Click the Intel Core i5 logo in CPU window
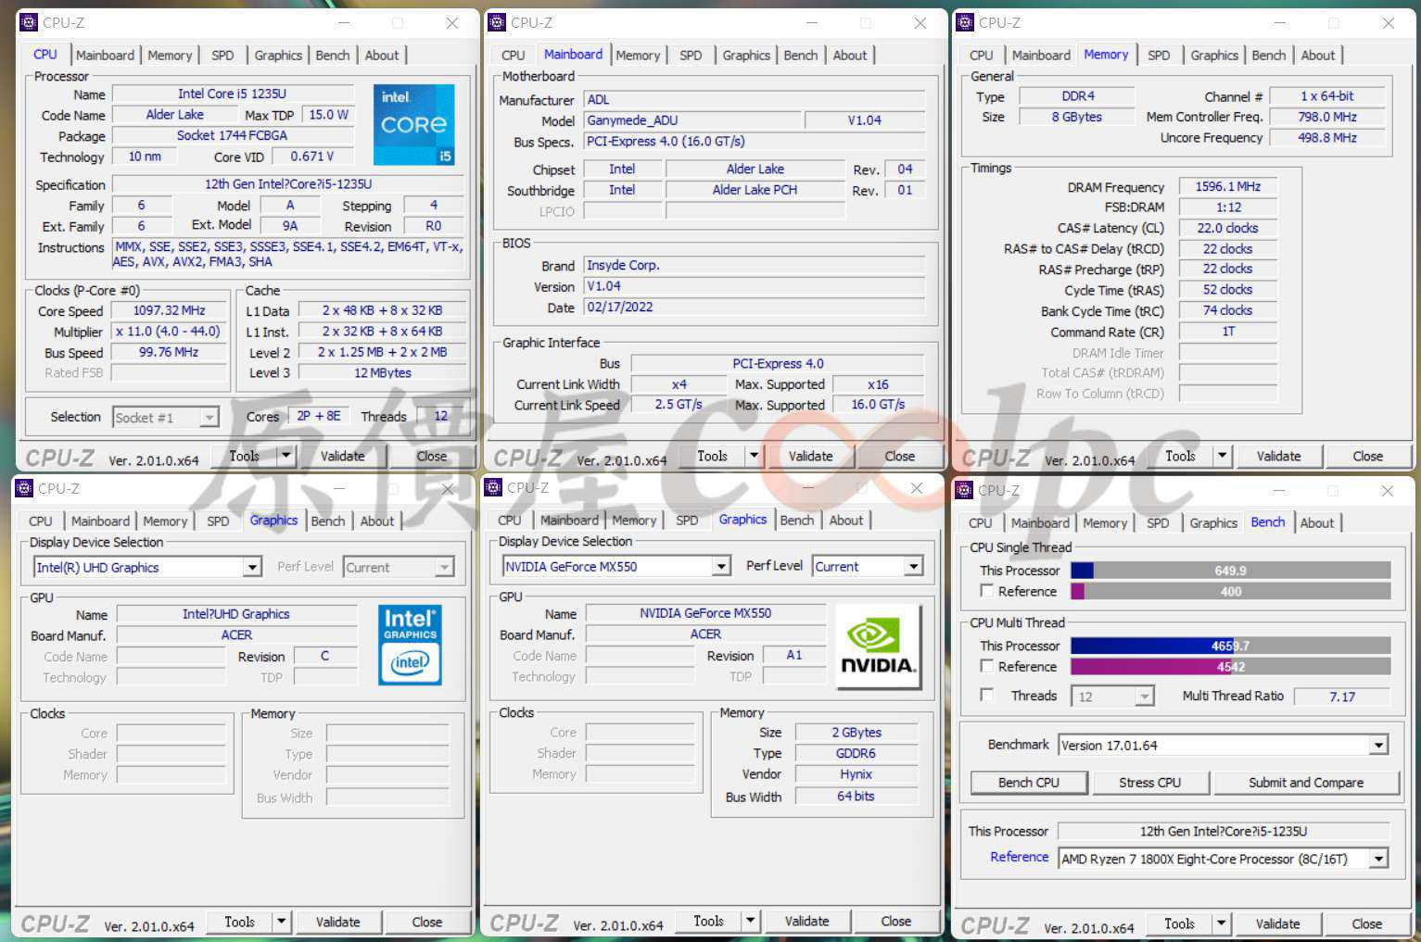The width and height of the screenshot is (1421, 942). click(x=413, y=125)
